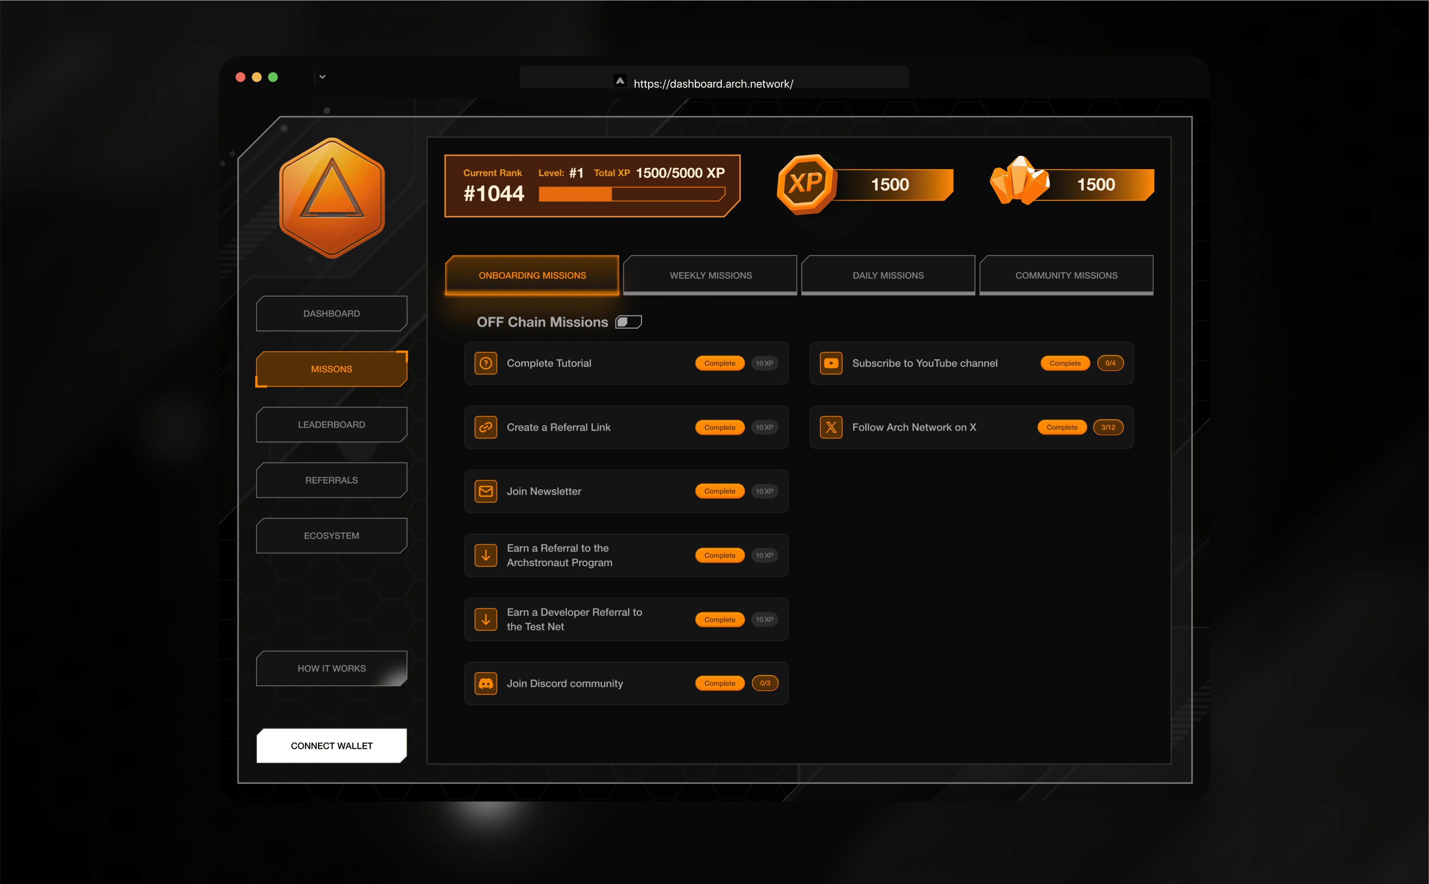Click Complete for Join Discord community
This screenshot has height=884, width=1429.
(720, 683)
